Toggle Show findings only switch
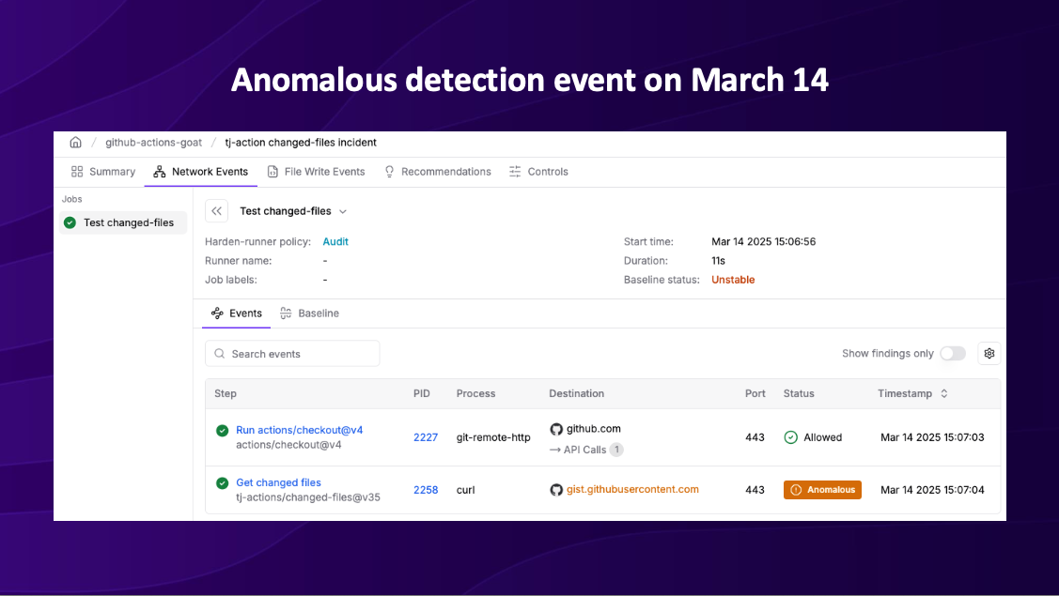 pyautogui.click(x=953, y=354)
